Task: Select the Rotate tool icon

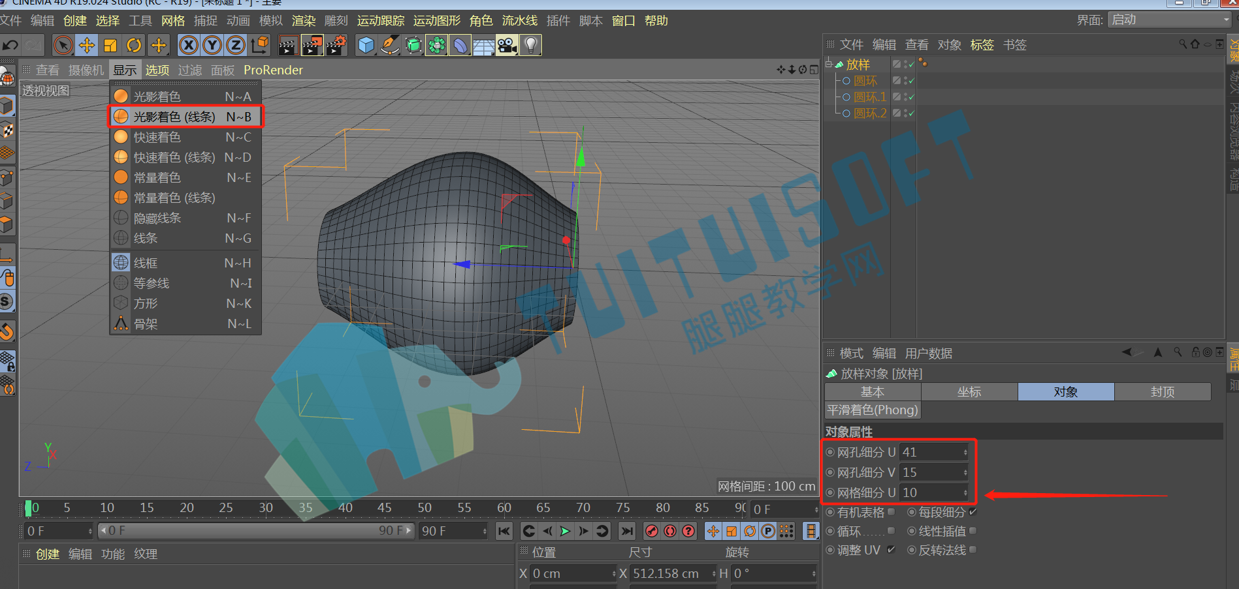Action: pos(134,45)
